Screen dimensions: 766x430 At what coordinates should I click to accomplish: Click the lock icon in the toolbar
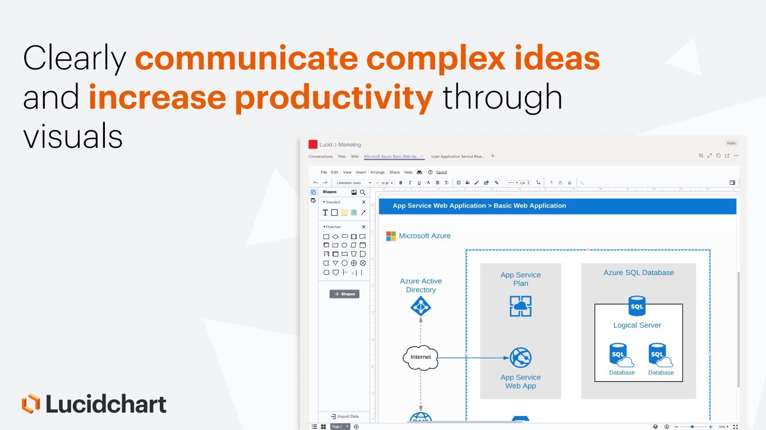point(570,183)
